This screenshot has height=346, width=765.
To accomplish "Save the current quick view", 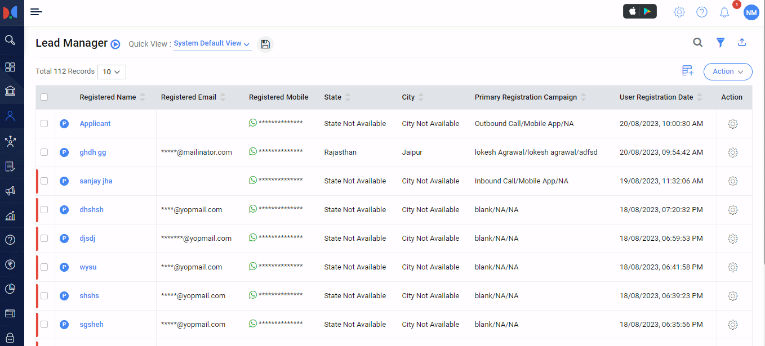I will click(x=265, y=44).
